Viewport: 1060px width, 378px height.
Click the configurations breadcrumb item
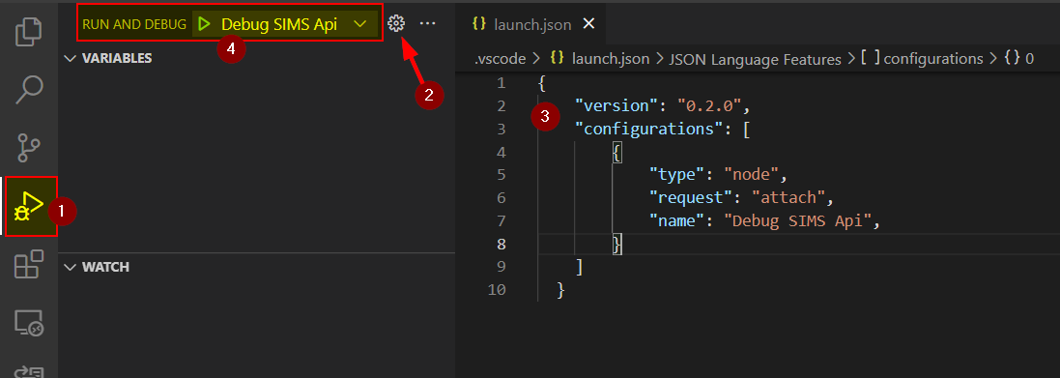[x=932, y=58]
